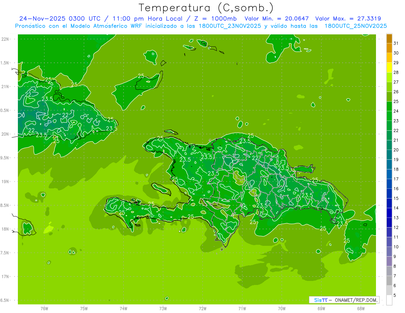Click the longitude axis label "74W"
Screen dimensions: 405x313
coord(124,308)
